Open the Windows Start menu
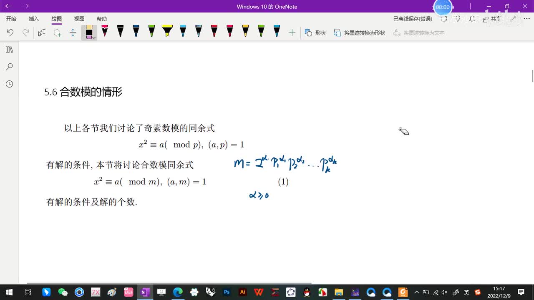 click(x=9, y=292)
